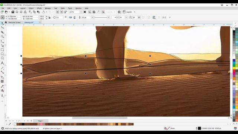Click the Launch button
The width and height of the screenshot is (238, 134).
[x=127, y=12]
